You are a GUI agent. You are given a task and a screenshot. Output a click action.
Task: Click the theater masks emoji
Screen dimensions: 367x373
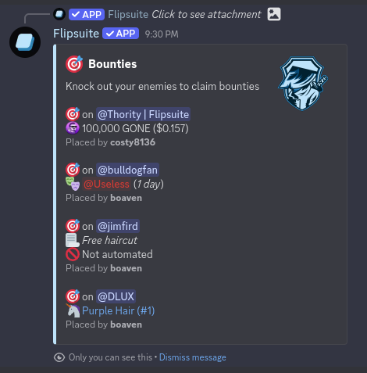[x=73, y=184]
